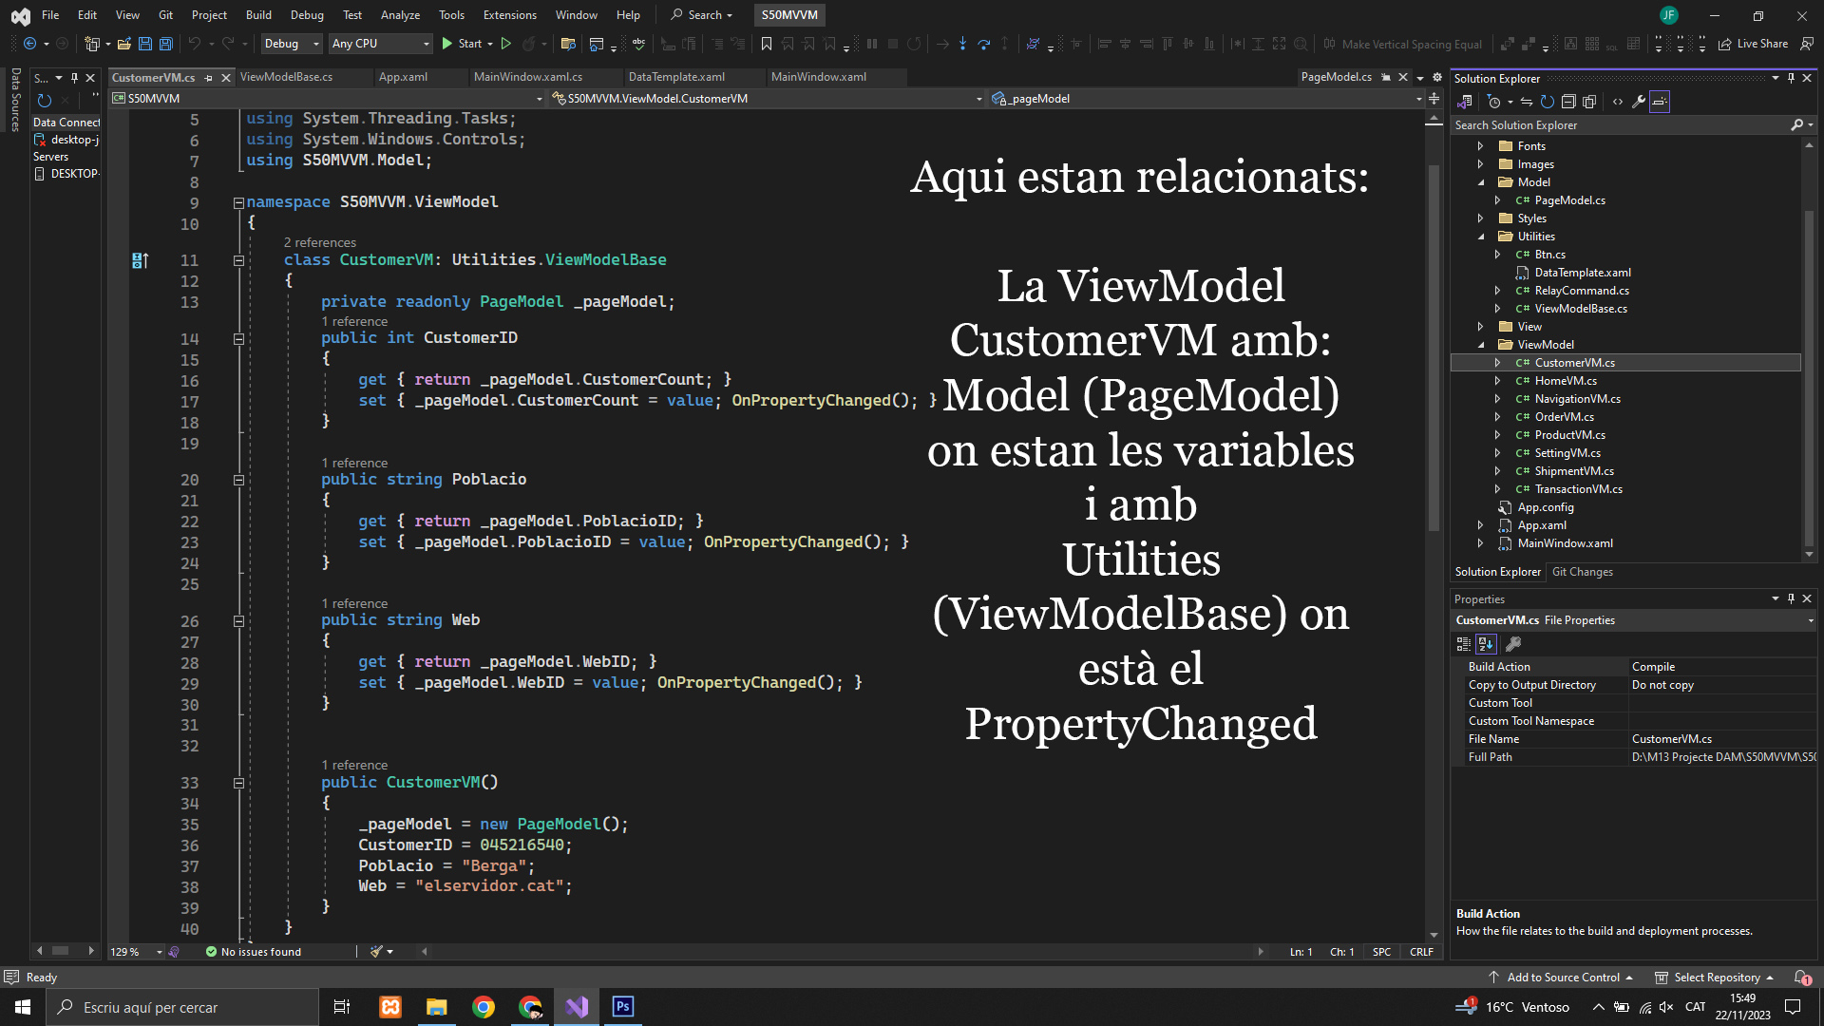Toggle bookmark icon in the toolbar
Image resolution: width=1824 pixels, height=1026 pixels.
(766, 44)
